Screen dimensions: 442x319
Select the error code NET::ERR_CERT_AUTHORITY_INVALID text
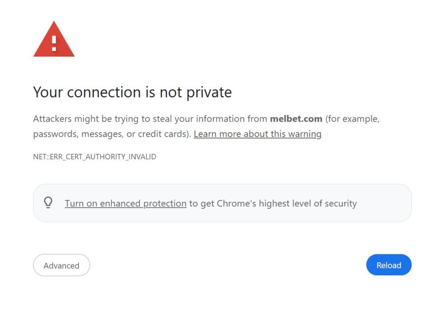point(95,157)
